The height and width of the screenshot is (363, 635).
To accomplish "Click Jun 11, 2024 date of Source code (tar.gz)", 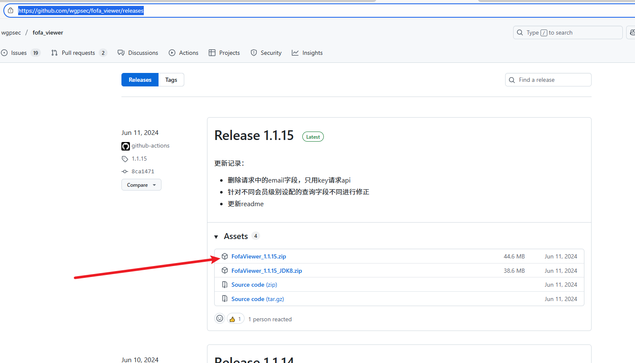I will pyautogui.click(x=561, y=299).
